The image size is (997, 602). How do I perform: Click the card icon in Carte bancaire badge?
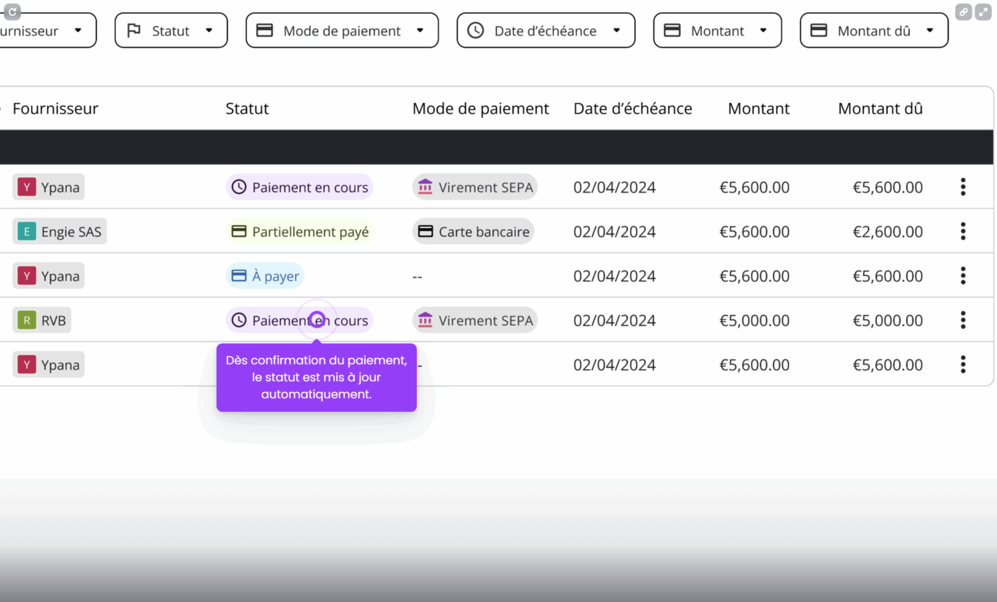click(425, 231)
